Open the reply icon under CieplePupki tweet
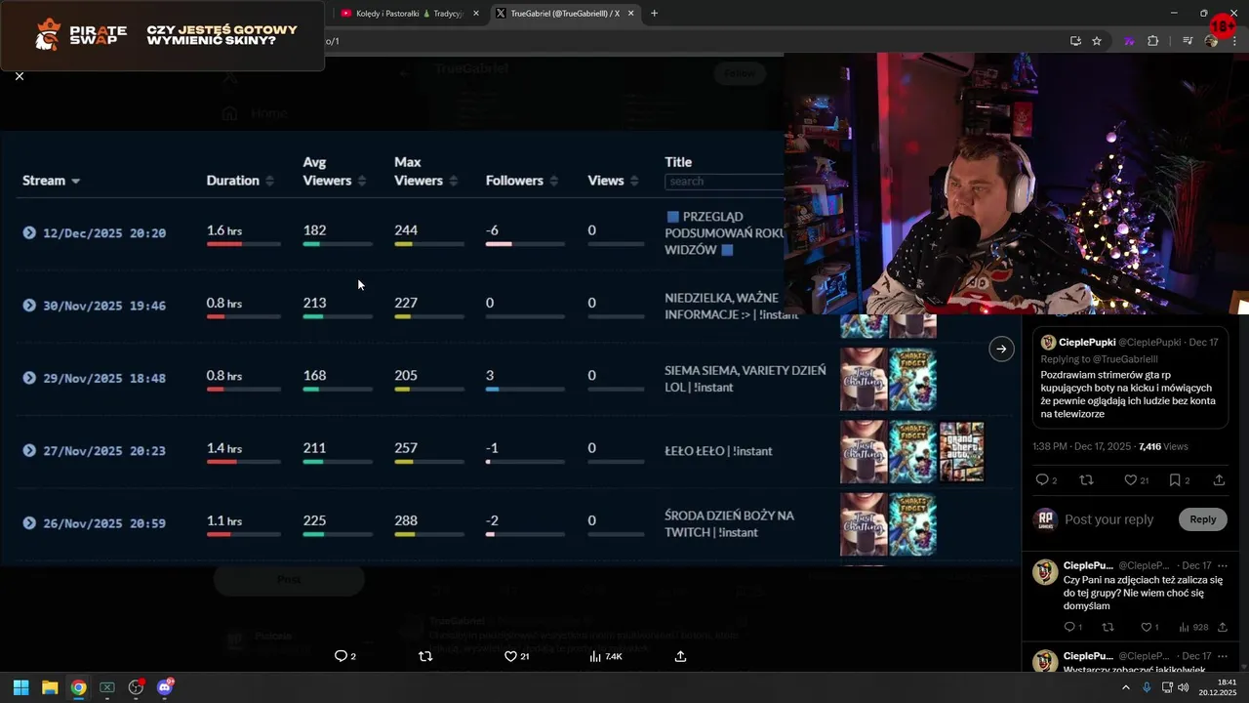This screenshot has width=1249, height=703. (1042, 479)
